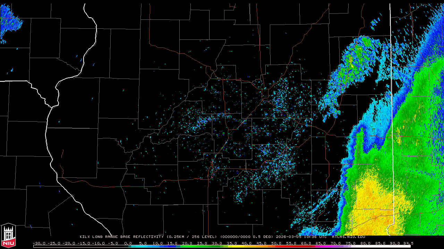Open the ATLAS.NIU.EDU credit link
Viewport: 444px width, 249px height.
click(348, 237)
